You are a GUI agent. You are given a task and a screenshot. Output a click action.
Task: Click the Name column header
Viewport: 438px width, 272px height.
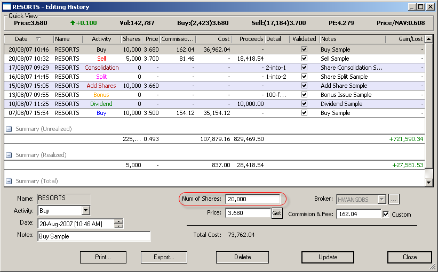pyautogui.click(x=68, y=39)
